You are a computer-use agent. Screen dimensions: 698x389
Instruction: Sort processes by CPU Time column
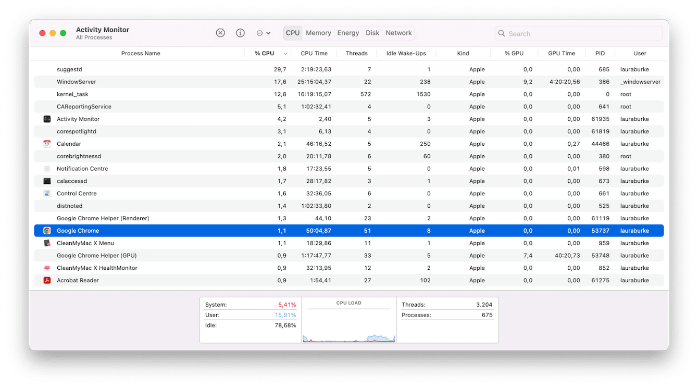[x=314, y=53]
